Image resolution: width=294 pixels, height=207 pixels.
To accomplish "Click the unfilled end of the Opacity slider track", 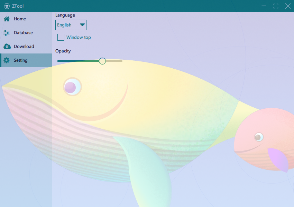I will [x=114, y=61].
